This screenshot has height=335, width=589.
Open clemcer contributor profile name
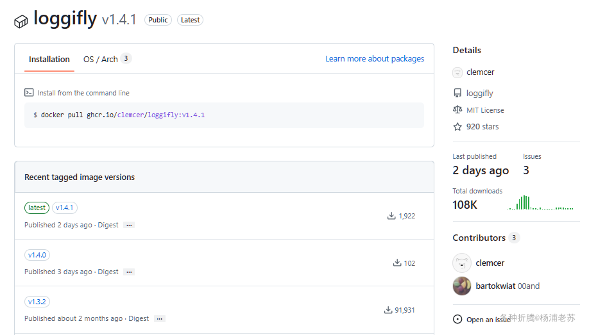(x=490, y=263)
